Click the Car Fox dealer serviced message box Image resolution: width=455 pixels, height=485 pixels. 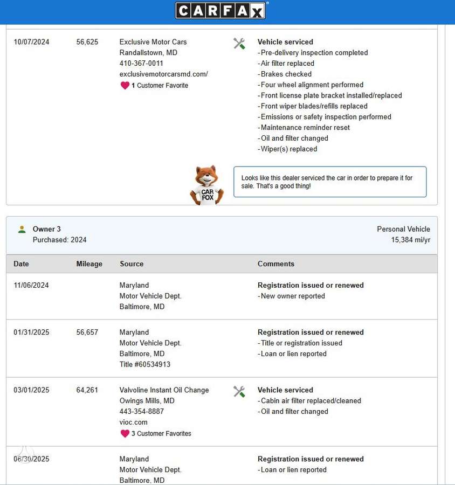pyautogui.click(x=330, y=182)
